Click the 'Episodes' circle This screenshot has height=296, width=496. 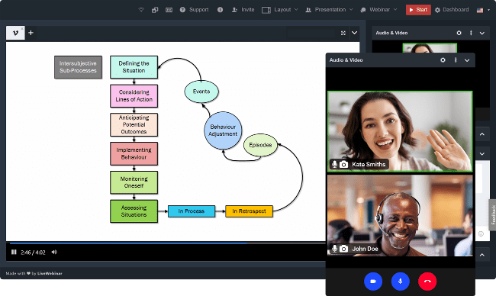click(x=260, y=145)
